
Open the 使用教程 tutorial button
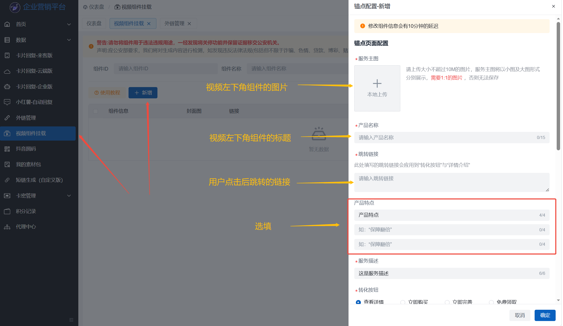107,93
